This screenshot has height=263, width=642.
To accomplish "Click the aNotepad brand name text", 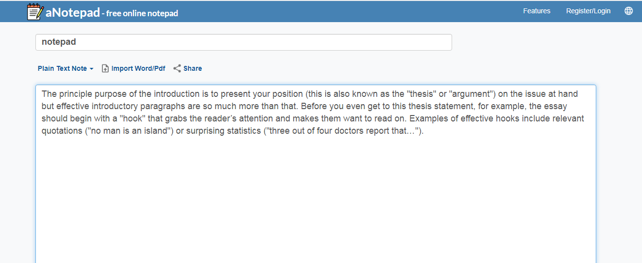I will 72,13.
